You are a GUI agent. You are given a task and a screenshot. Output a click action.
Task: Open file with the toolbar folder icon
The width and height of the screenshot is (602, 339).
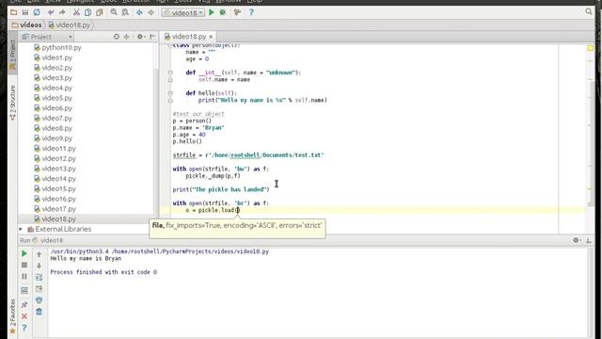[14, 12]
